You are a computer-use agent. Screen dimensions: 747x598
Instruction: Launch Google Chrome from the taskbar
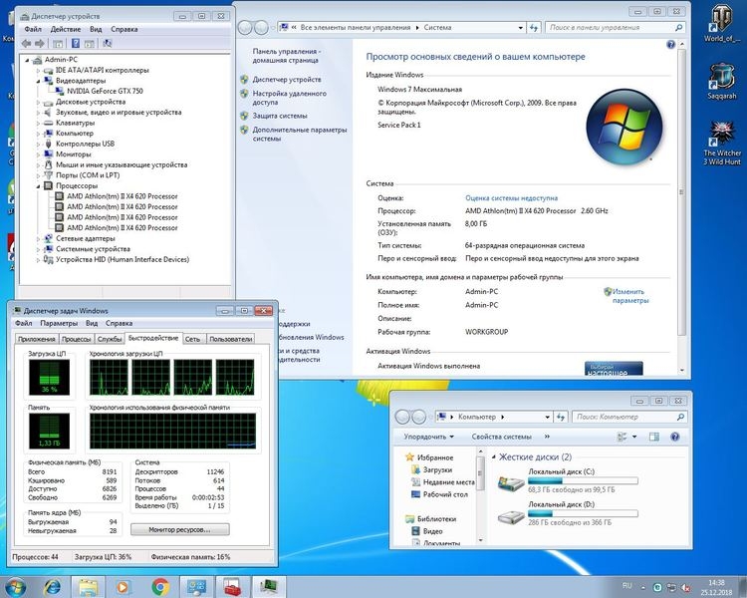click(159, 586)
